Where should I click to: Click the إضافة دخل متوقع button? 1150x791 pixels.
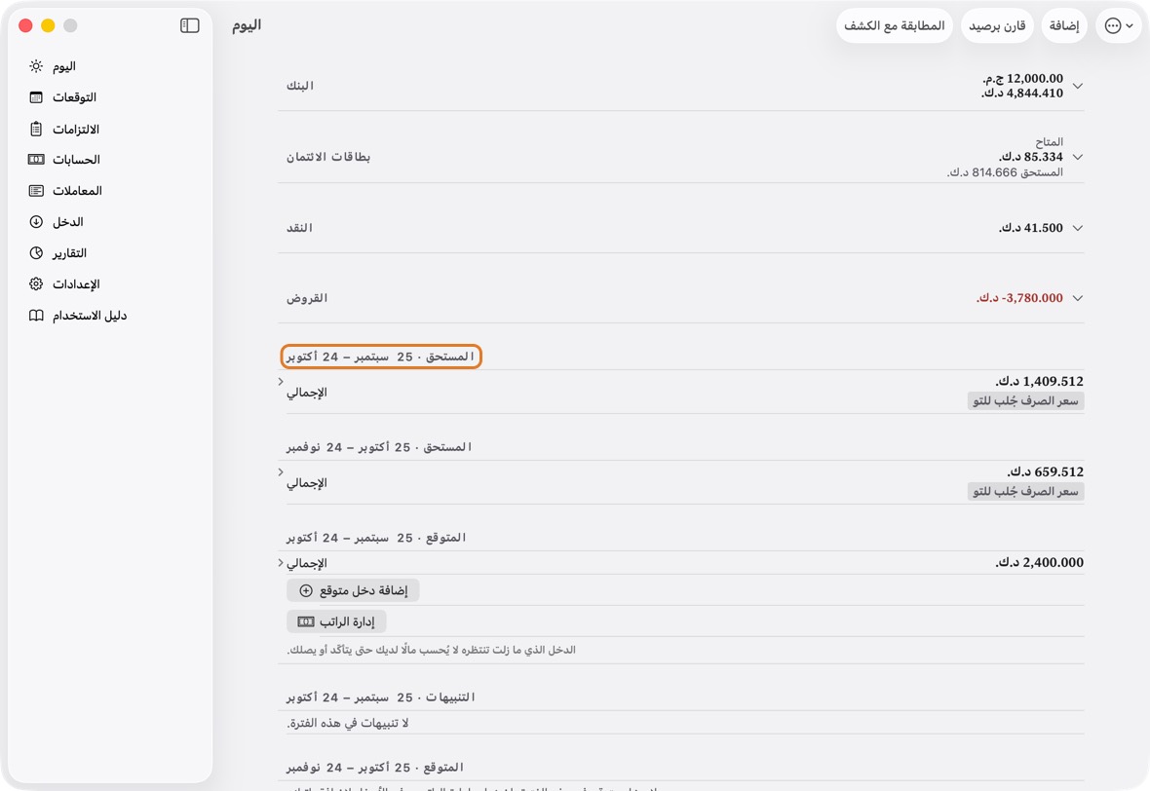point(353,591)
